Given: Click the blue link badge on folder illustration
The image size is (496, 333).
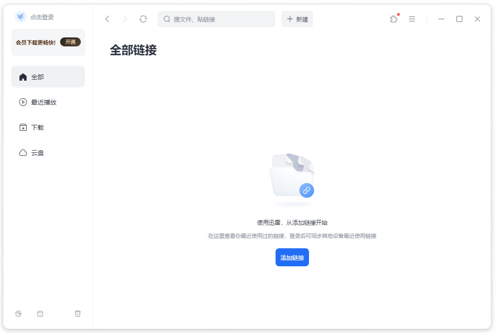Looking at the screenshot, I should click(x=307, y=191).
